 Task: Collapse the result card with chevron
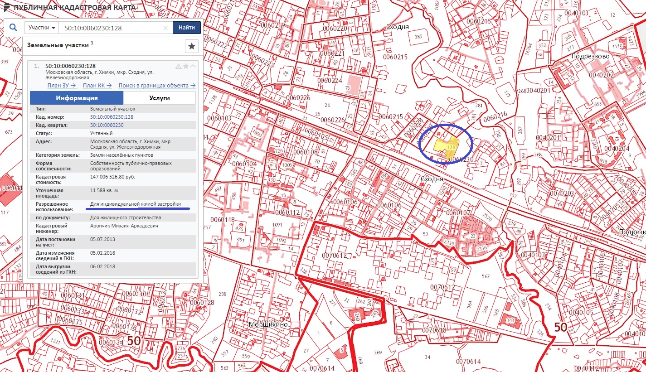coord(193,66)
